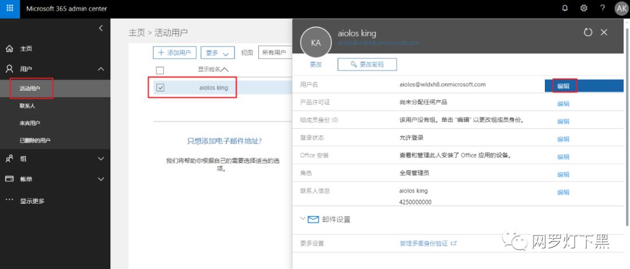Expand the 邮件设置 section chevron
The height and width of the screenshot is (269, 630).
tap(303, 219)
